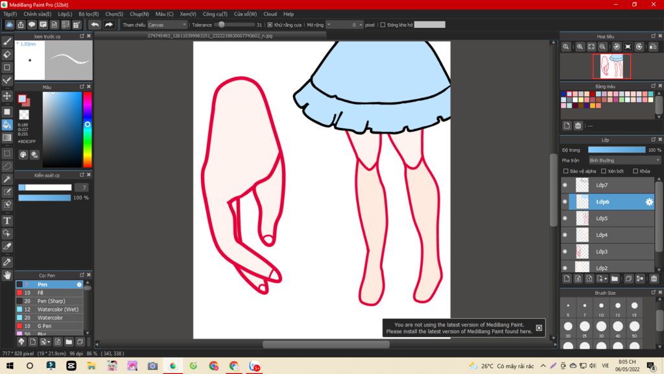This screenshot has height=374, width=664.
Task: Click the palette add swatch icon
Action: 567,125
